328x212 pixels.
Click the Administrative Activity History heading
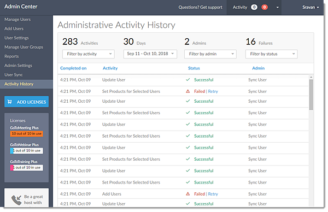click(x=116, y=25)
